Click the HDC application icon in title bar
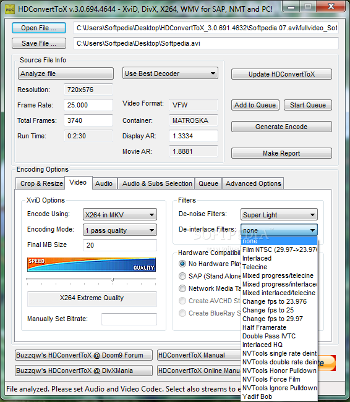Screen dimensions: 350x402 click(10, 9)
